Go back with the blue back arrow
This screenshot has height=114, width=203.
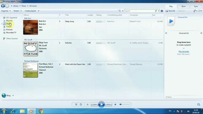coord(3,6)
